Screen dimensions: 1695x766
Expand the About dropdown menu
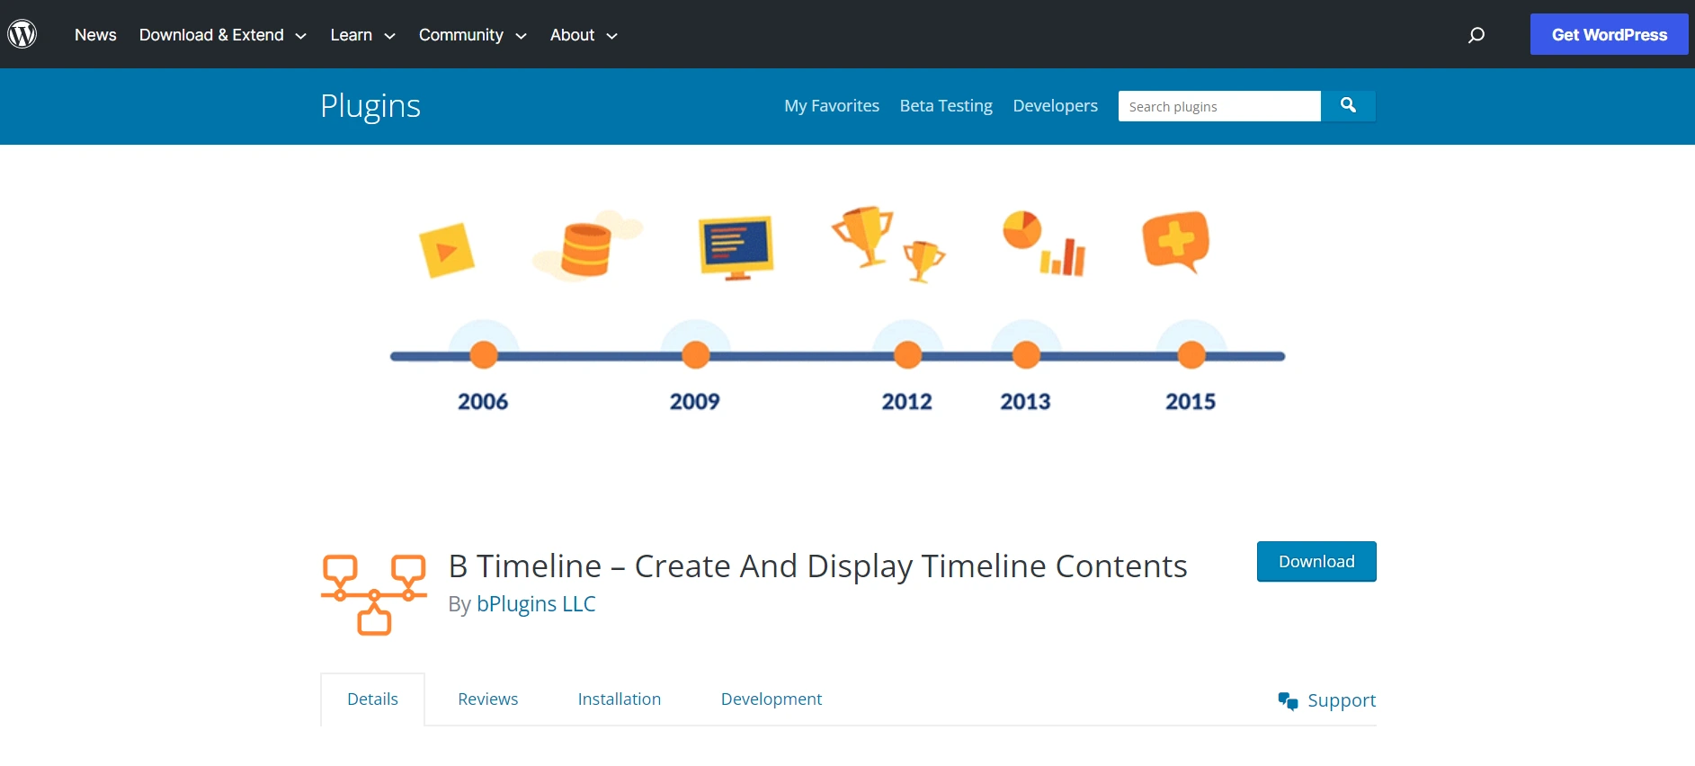584,35
